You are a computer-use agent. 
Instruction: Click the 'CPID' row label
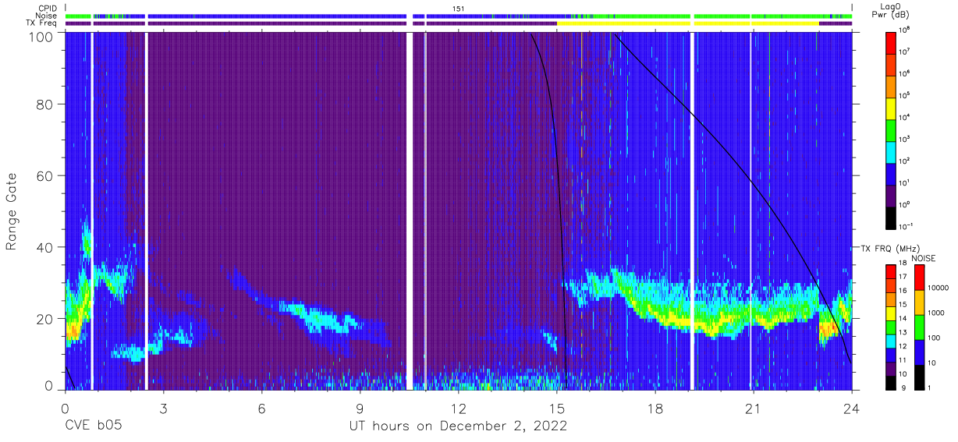tap(47, 8)
